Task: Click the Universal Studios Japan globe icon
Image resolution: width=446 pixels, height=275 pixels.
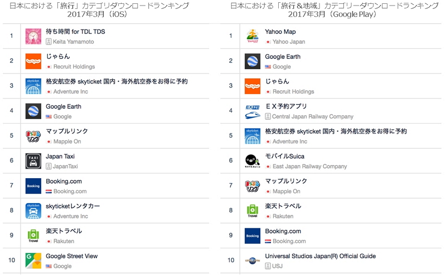Action: [x=253, y=261]
